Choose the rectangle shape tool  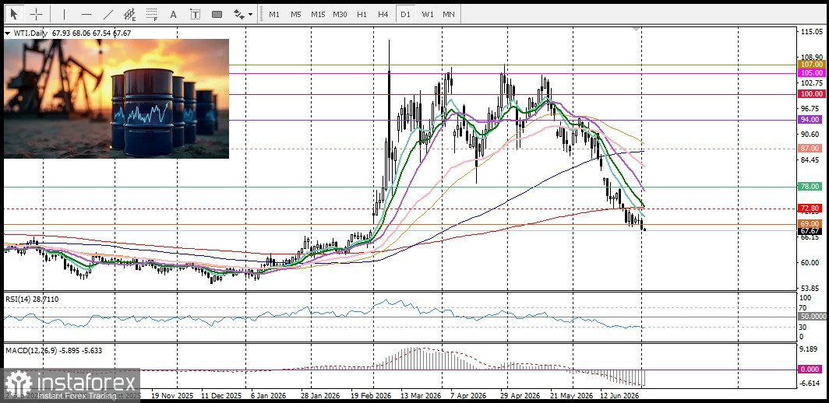tap(217, 14)
